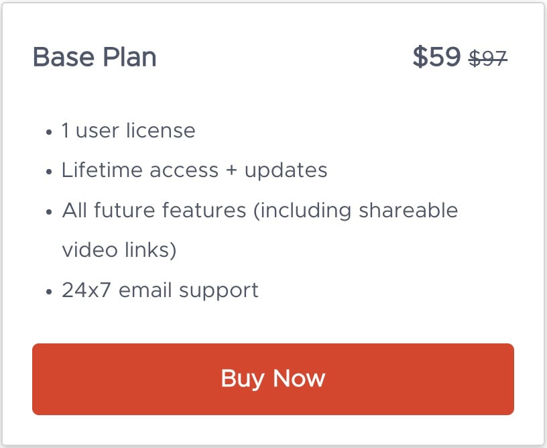Click the crossed-out $97 original price
This screenshot has width=547, height=448.
coord(488,59)
